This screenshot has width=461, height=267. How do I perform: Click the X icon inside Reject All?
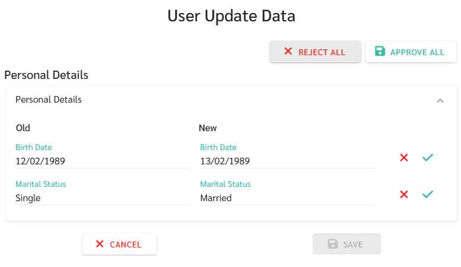pyautogui.click(x=288, y=52)
